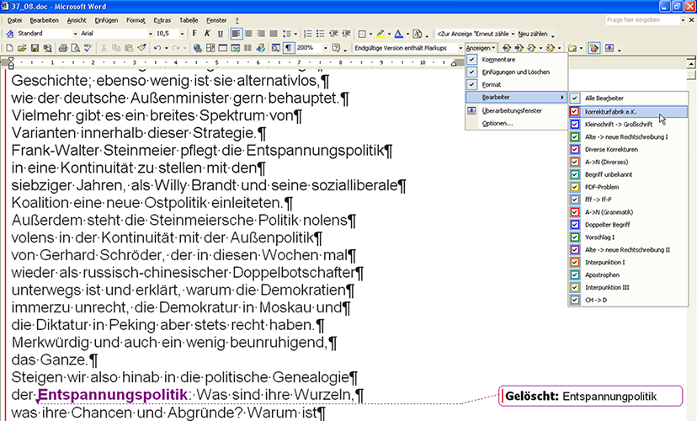
Task: Justify the paragraph text
Action: (274, 34)
